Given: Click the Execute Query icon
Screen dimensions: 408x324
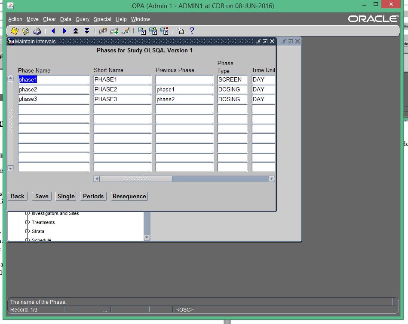Looking at the screenshot, I should 152,30.
